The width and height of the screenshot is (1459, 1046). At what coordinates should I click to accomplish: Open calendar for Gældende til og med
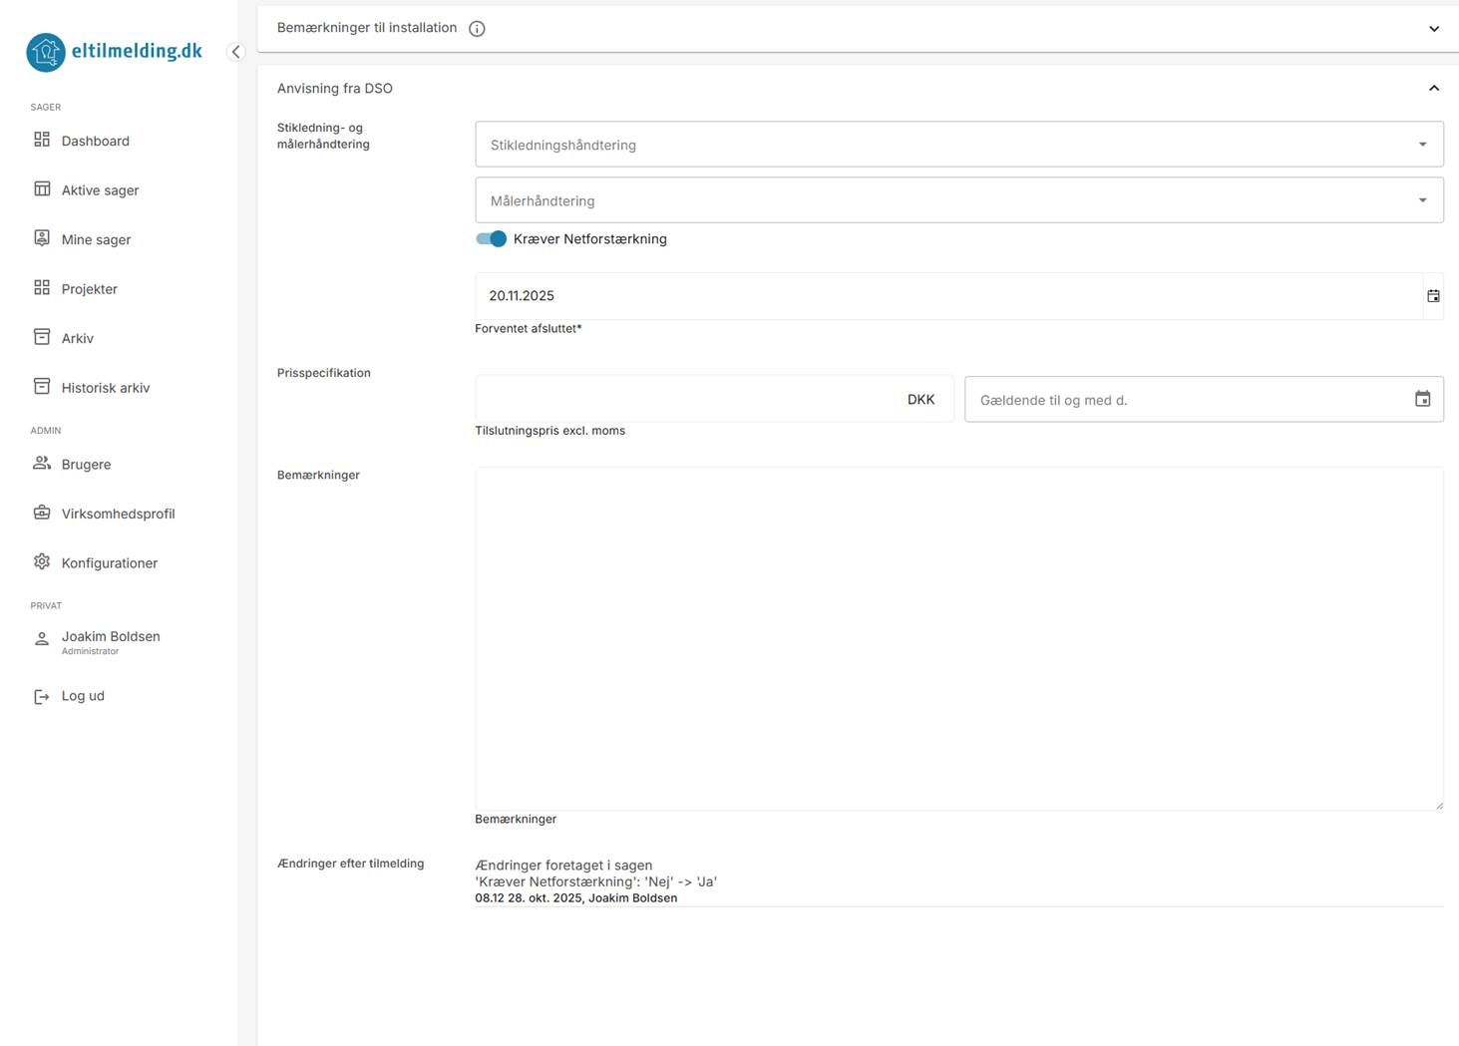click(x=1422, y=399)
